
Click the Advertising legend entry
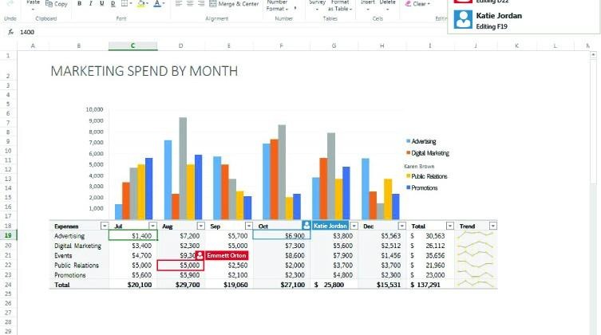click(421, 141)
